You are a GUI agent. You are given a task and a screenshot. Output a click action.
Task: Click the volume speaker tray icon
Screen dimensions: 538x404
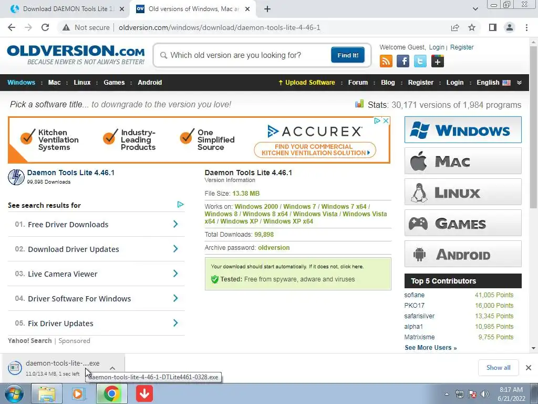point(485,394)
